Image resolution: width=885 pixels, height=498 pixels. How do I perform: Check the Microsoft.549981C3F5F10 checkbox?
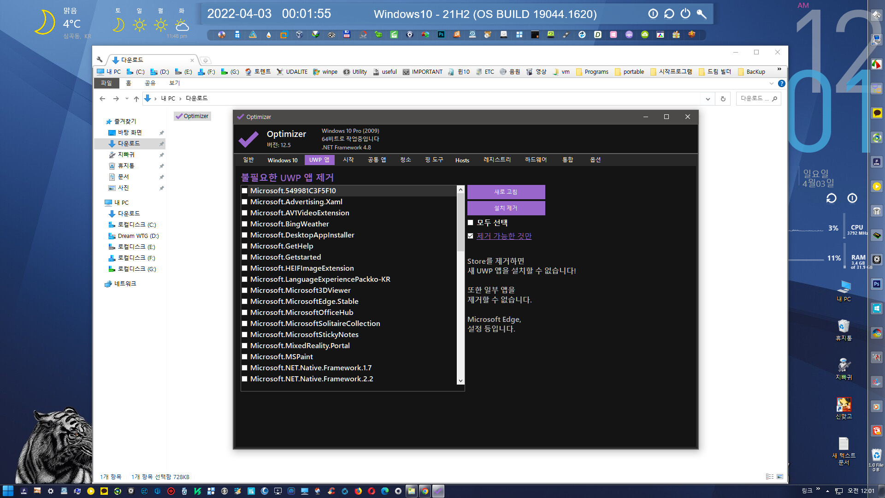[x=245, y=191]
